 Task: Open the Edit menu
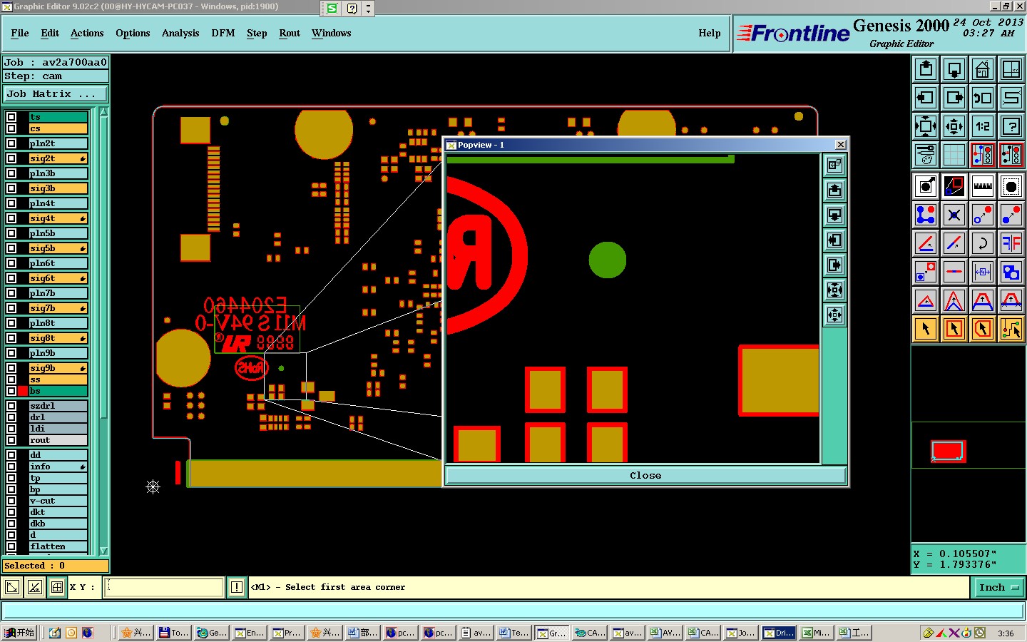click(50, 33)
